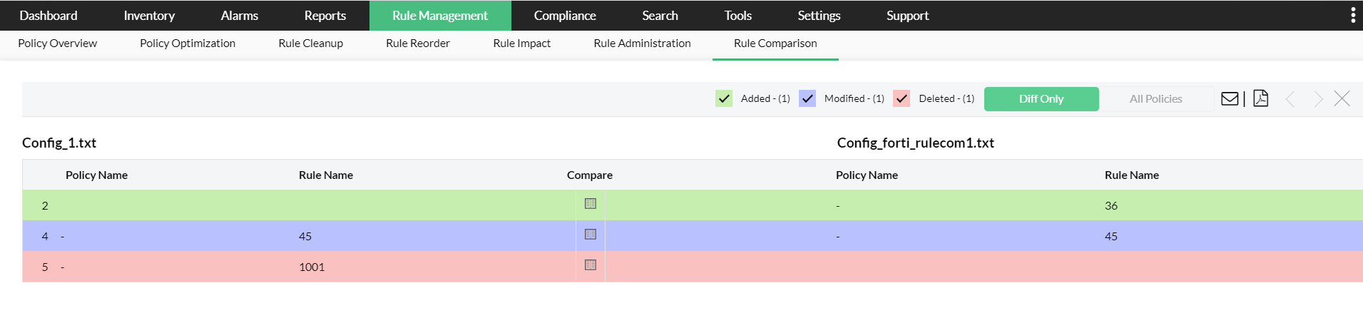Go to next comparison arrow
Viewport: 1363px width, 323px height.
coord(1318,99)
